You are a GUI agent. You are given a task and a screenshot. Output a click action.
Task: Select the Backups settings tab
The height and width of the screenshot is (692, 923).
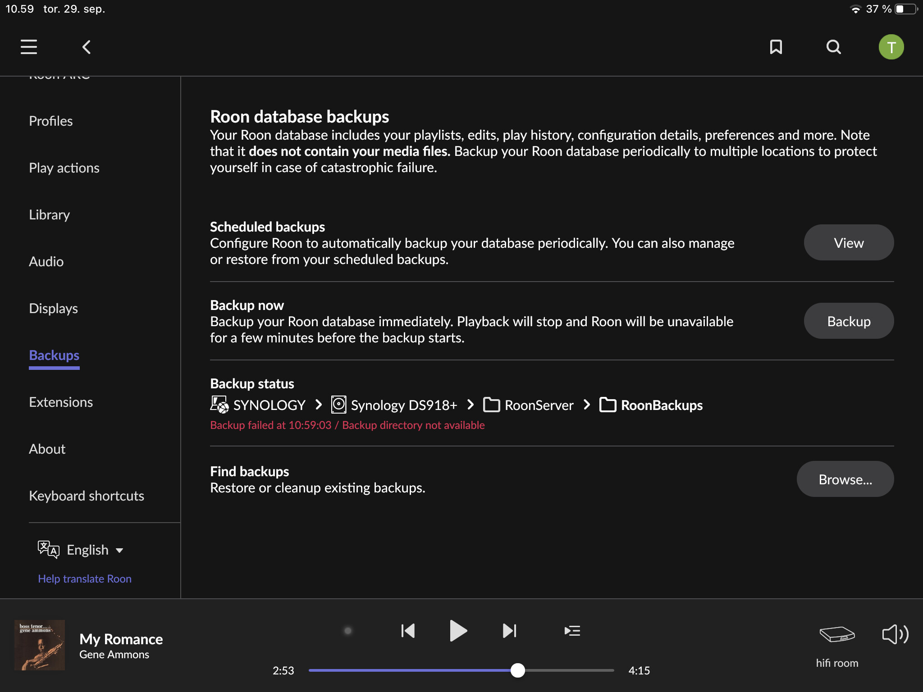(x=54, y=355)
